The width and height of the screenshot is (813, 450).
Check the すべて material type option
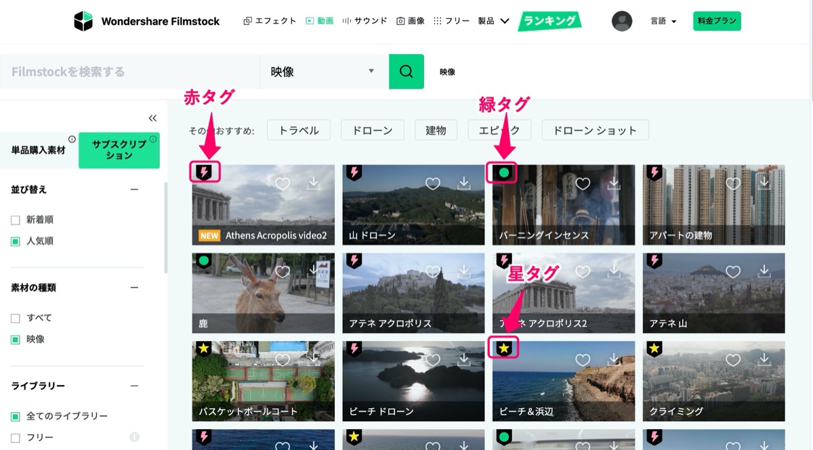tap(16, 318)
